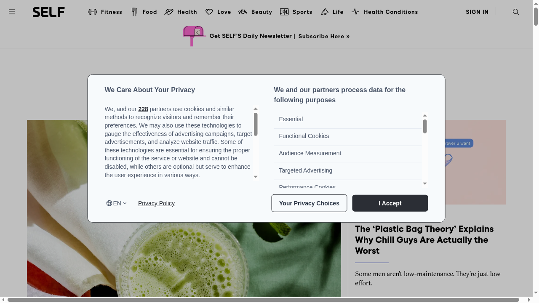Expand the Functional Cookies purpose
The width and height of the screenshot is (539, 303).
[304, 136]
